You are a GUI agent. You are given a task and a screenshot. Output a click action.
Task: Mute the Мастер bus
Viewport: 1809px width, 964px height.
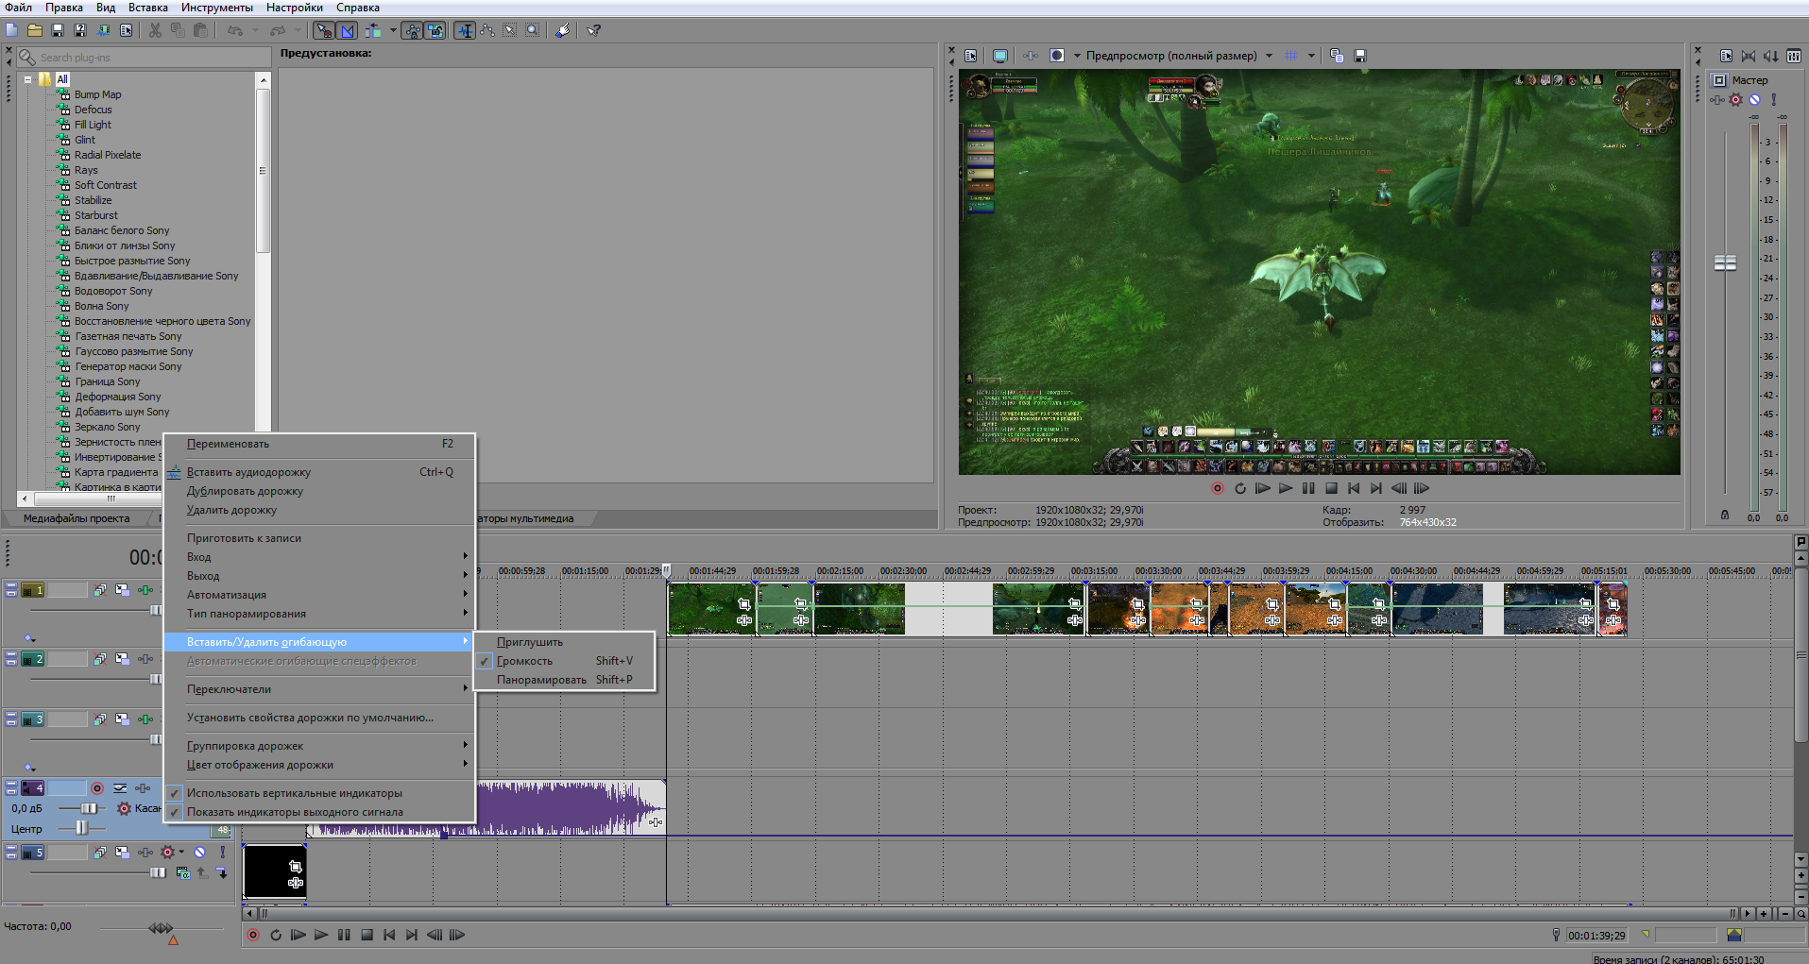[x=1754, y=99]
